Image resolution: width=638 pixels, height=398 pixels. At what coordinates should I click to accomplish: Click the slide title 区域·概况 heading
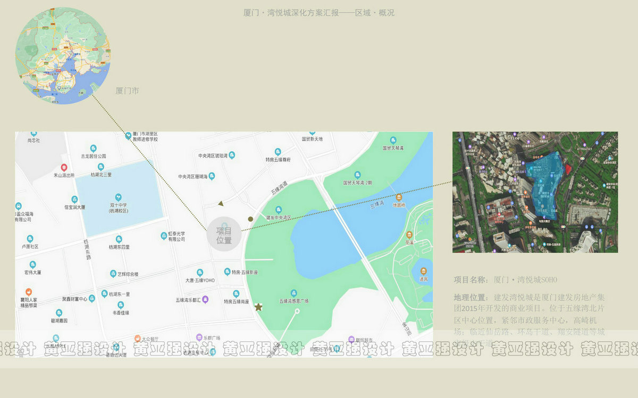(319, 13)
